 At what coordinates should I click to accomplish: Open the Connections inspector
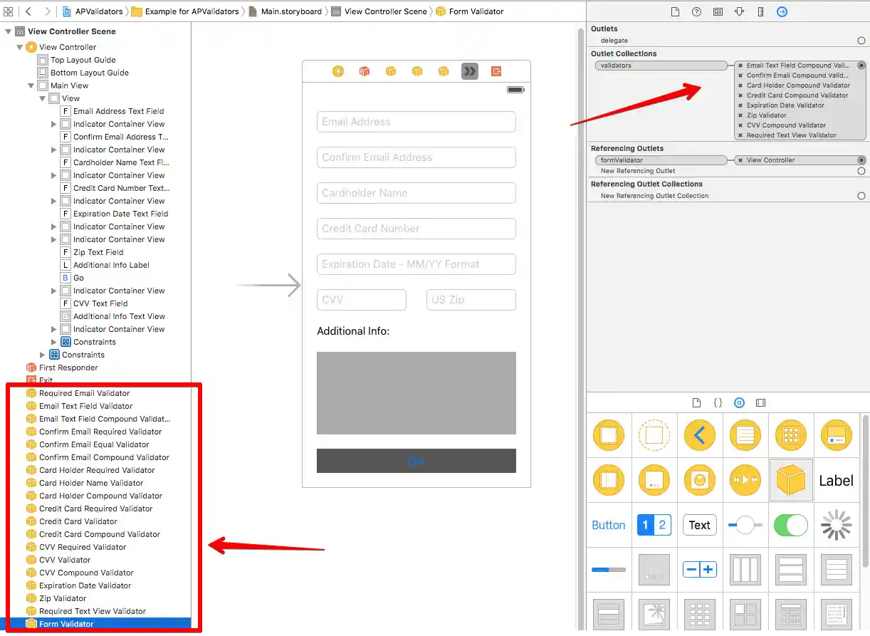click(782, 11)
